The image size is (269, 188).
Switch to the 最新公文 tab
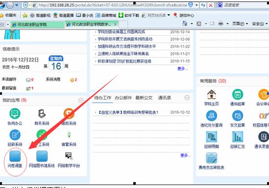pos(144,98)
